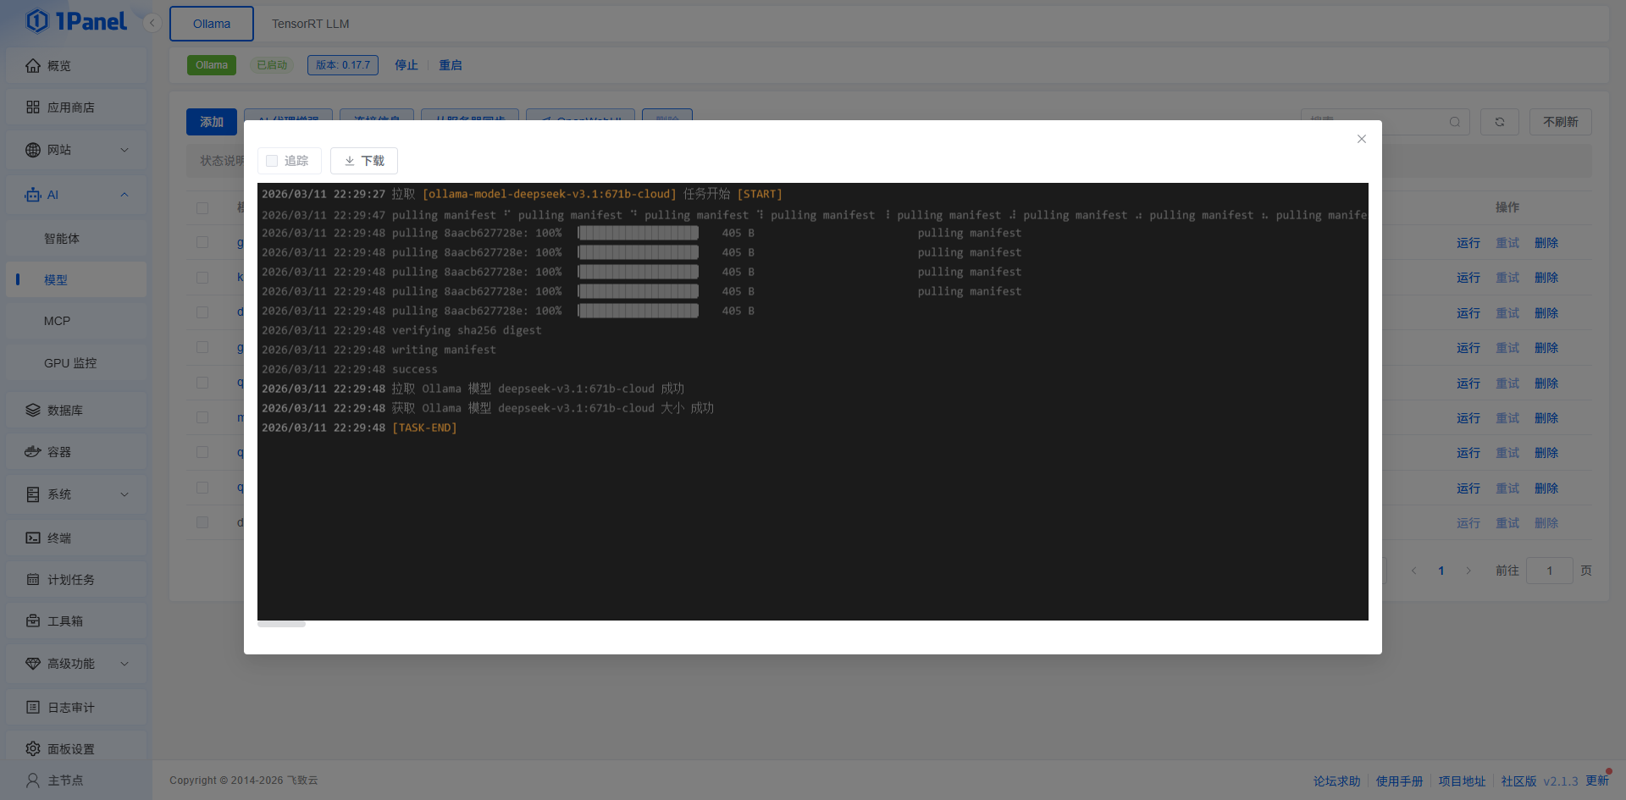1626x800 pixels.
Task: Click the 容器 docker icon
Action: tap(33, 452)
